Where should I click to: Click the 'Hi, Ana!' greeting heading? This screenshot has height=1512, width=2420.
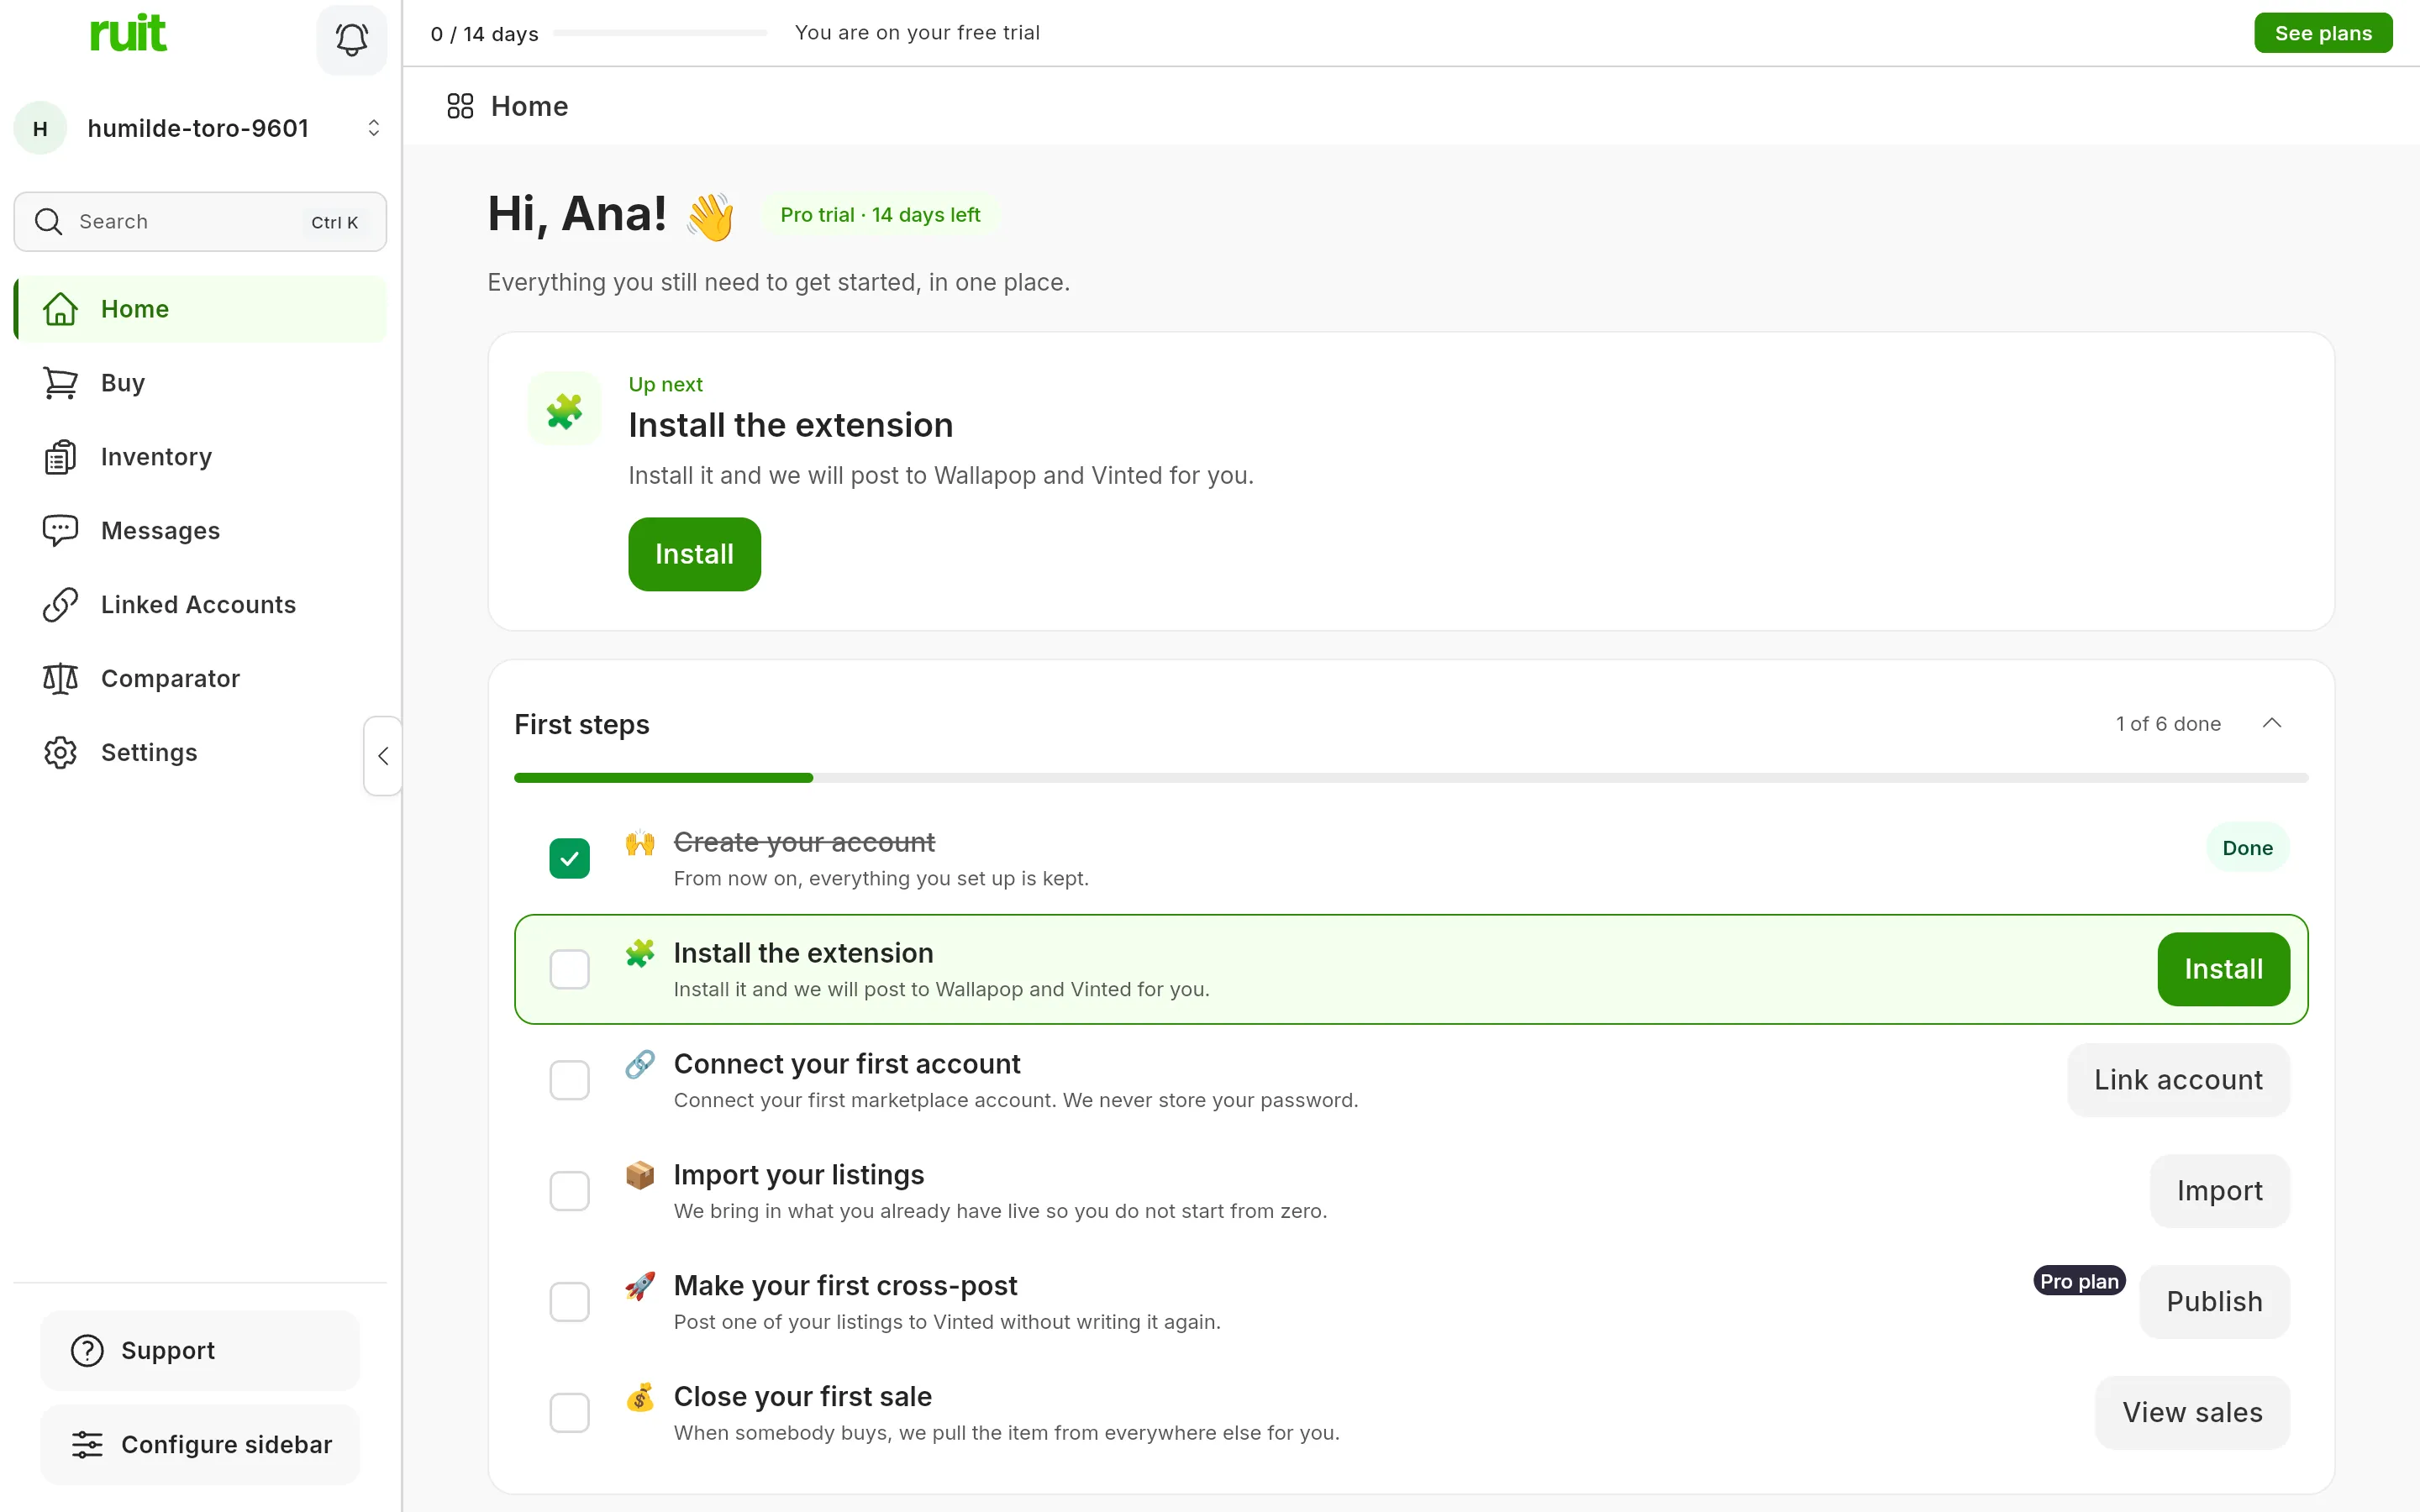pyautogui.click(x=577, y=213)
